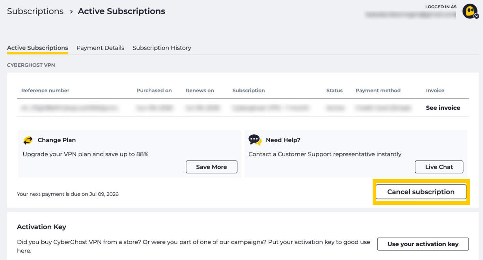Image resolution: width=483 pixels, height=260 pixels.
Task: Open the See invoice link
Action: (x=443, y=108)
